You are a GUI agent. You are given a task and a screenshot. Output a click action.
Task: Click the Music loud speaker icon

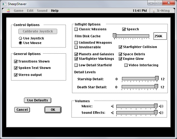[161, 106]
